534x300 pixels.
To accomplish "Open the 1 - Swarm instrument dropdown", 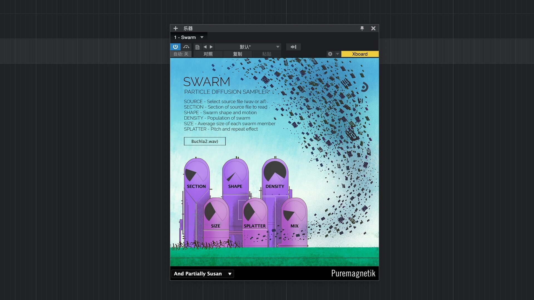I will point(189,37).
